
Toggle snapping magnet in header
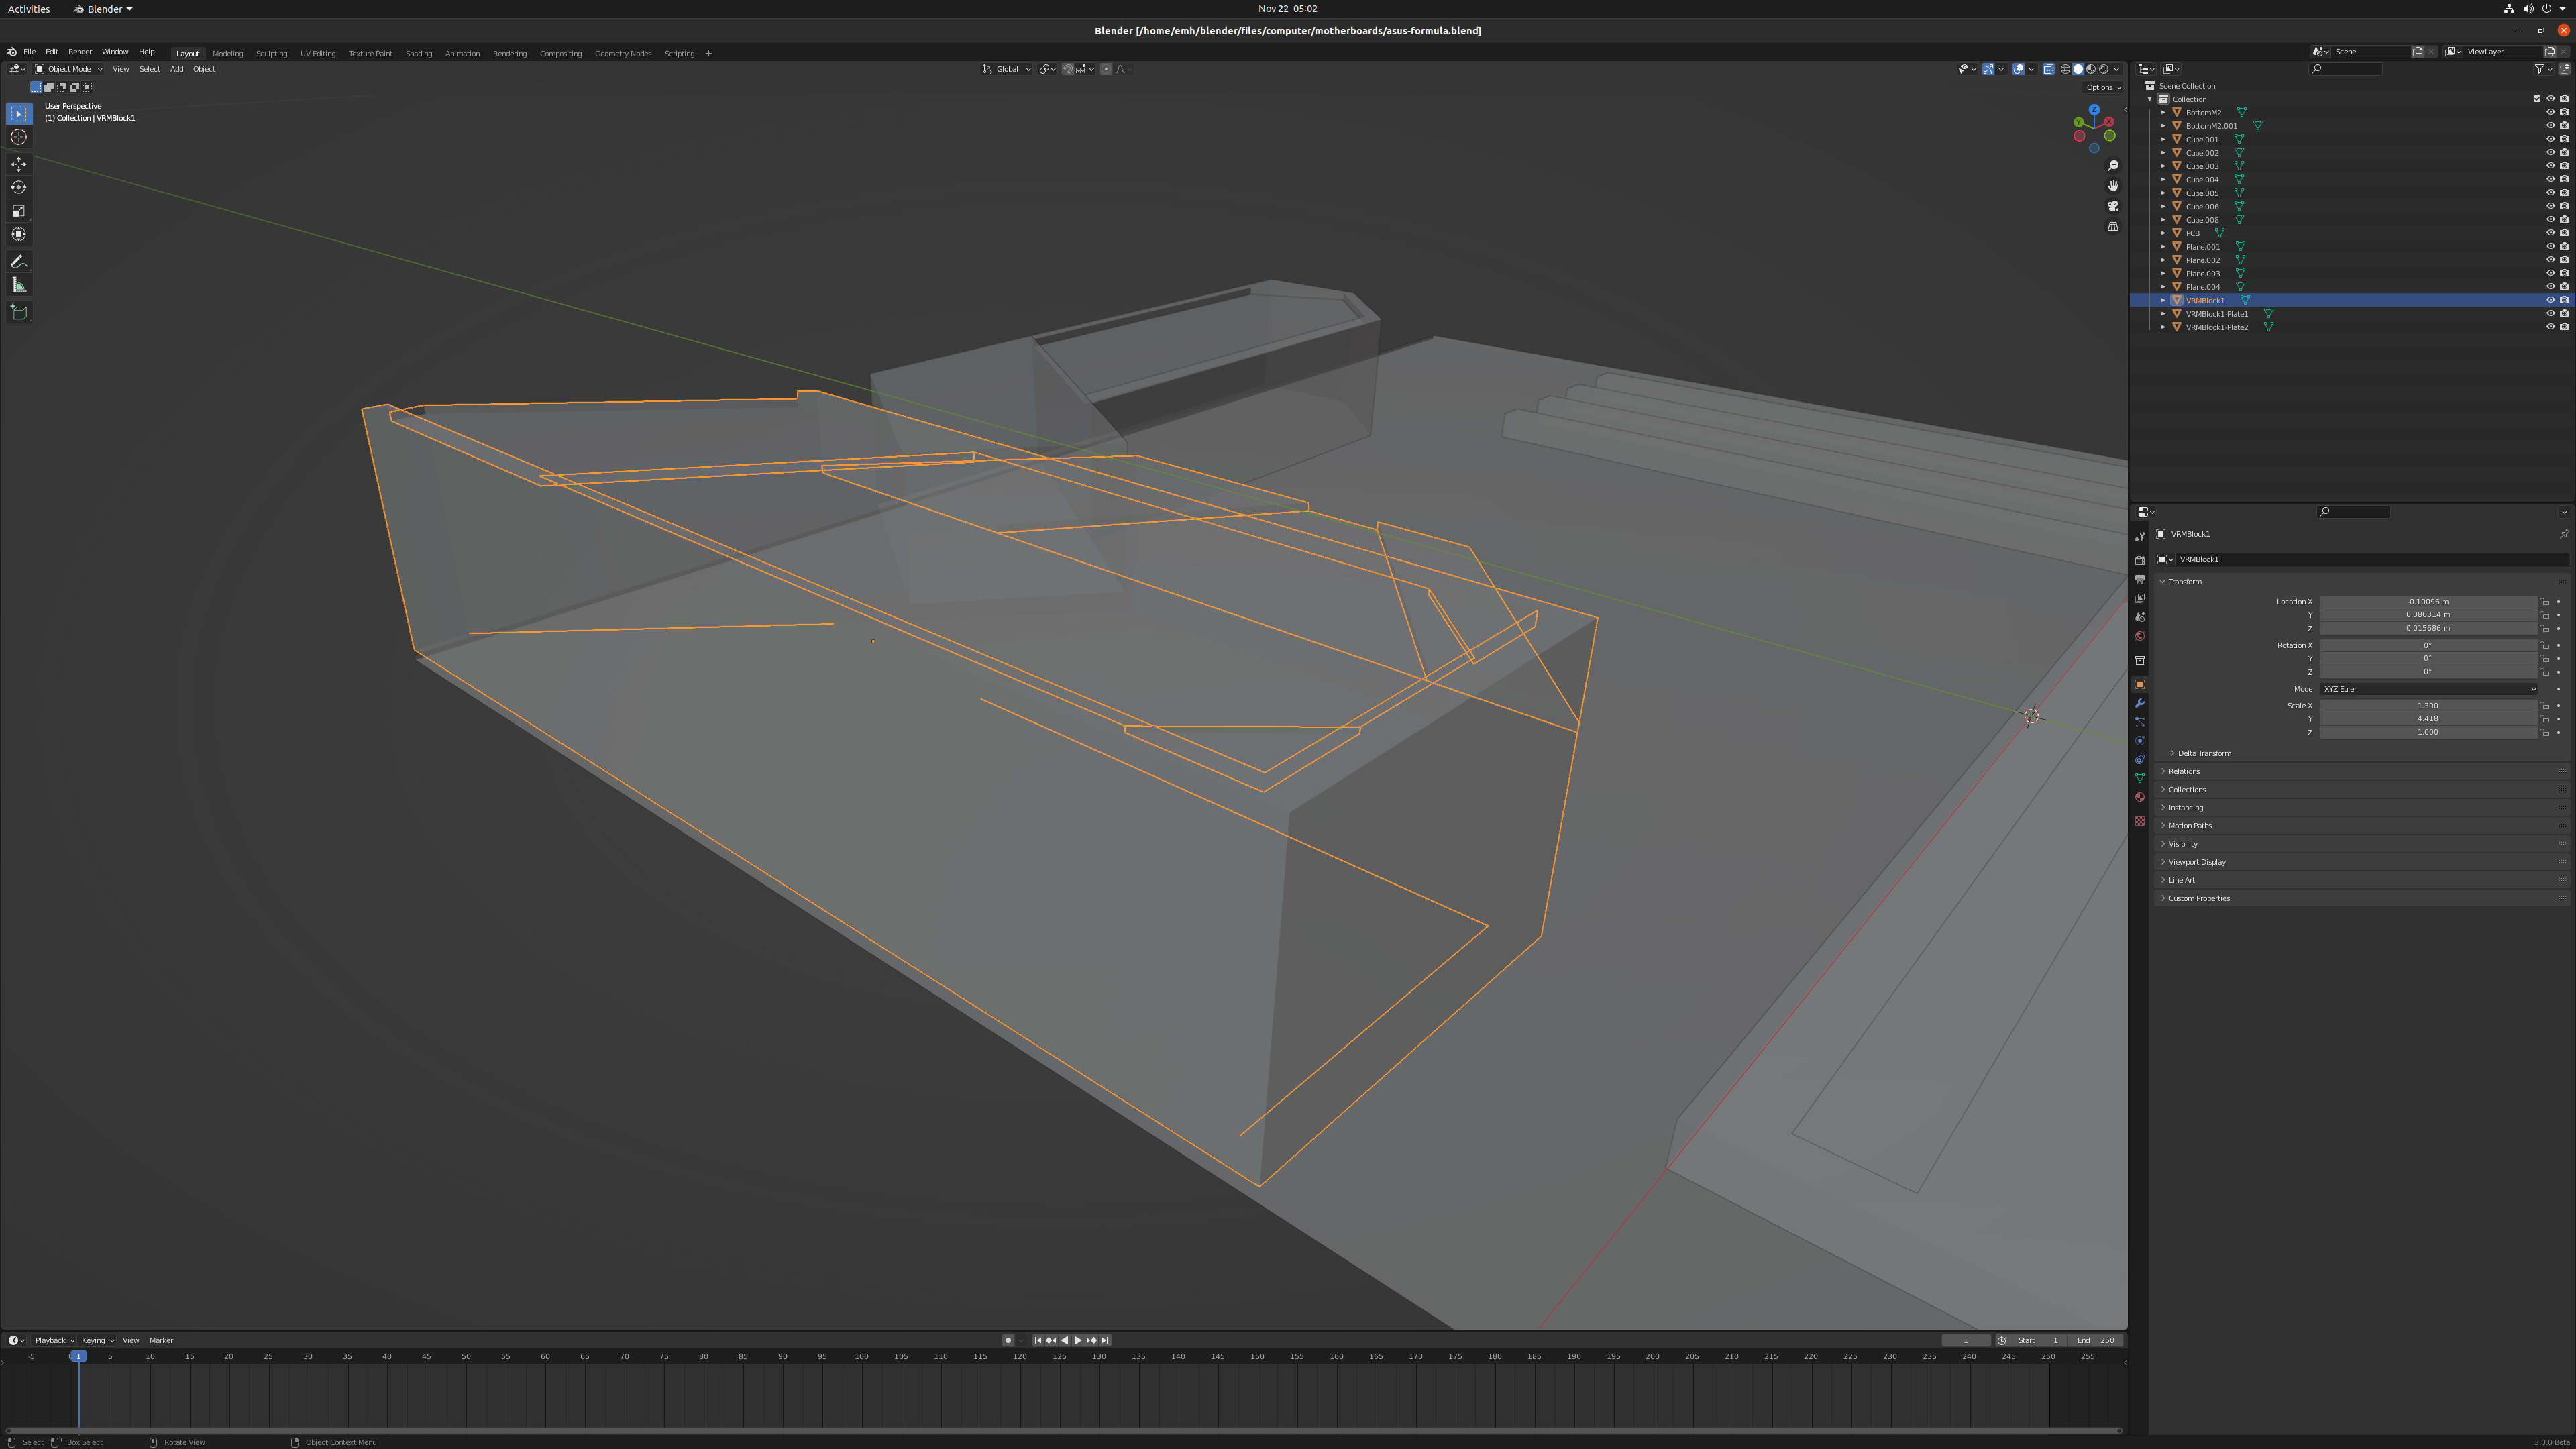click(1068, 69)
